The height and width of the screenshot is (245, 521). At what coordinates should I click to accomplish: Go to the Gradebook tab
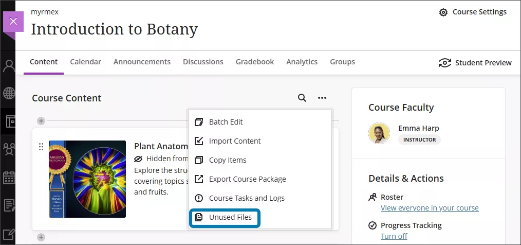pos(255,62)
